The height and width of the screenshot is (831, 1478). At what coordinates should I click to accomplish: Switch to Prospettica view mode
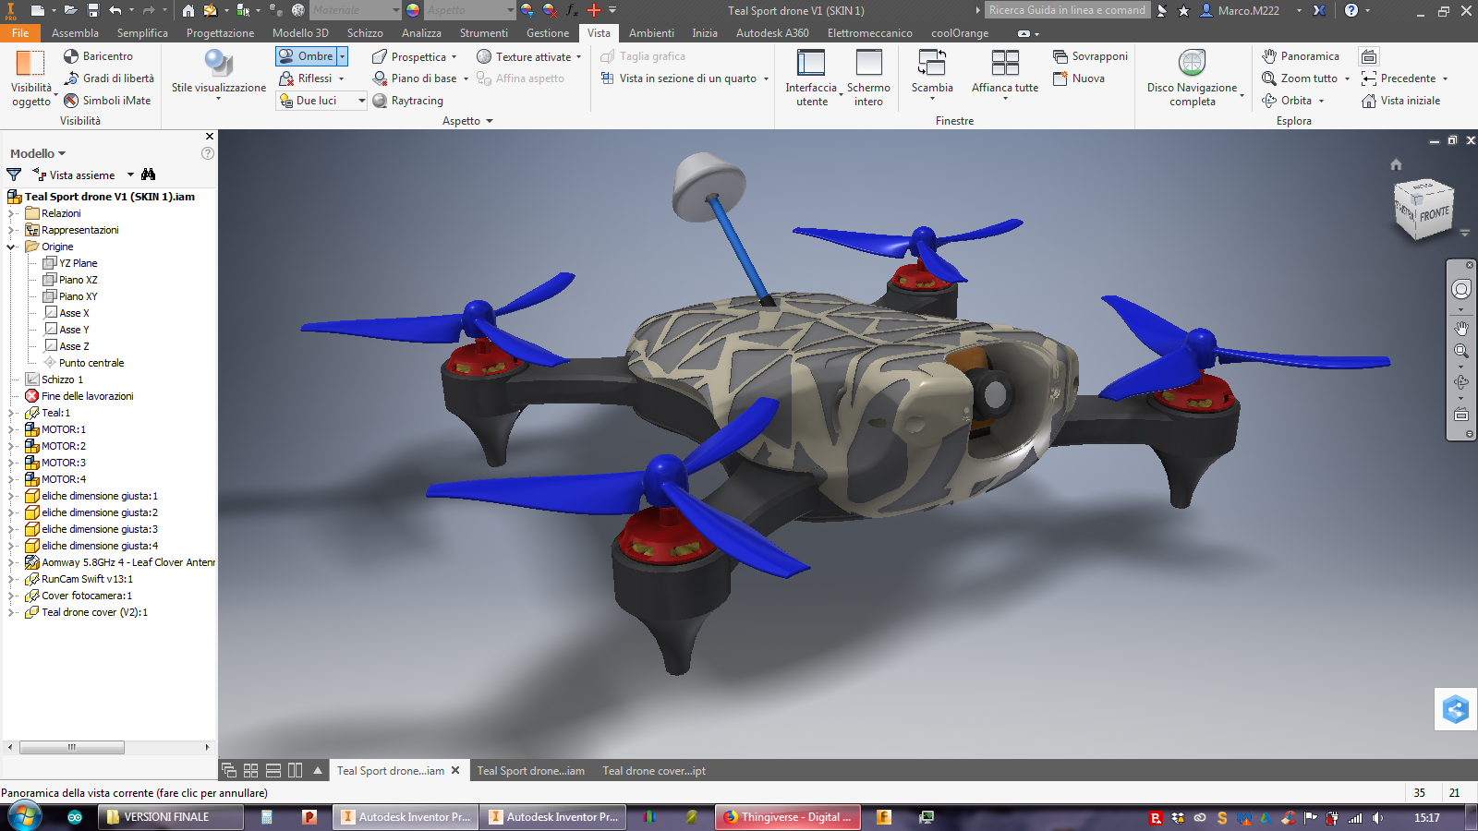click(414, 56)
